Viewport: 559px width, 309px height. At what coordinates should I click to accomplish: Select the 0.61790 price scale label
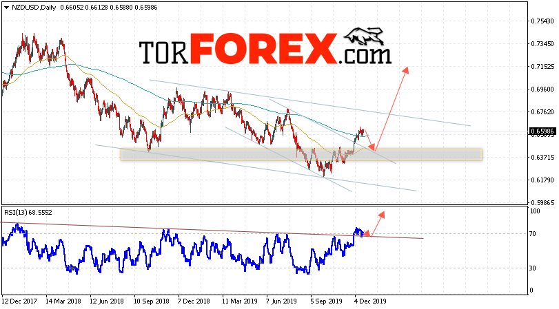tap(542, 180)
